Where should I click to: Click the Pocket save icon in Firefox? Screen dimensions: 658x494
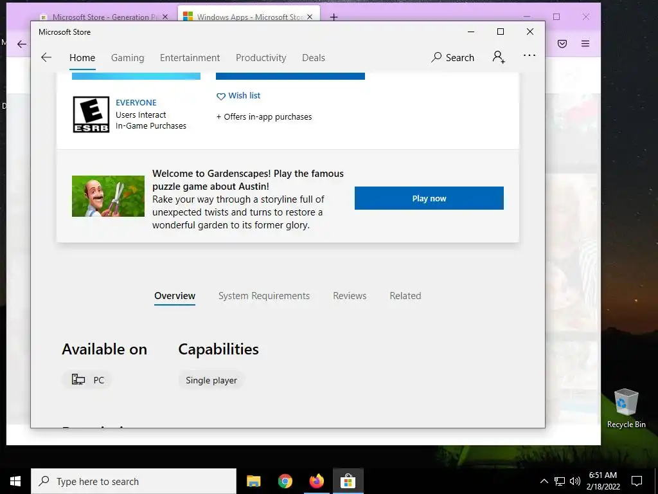562,44
